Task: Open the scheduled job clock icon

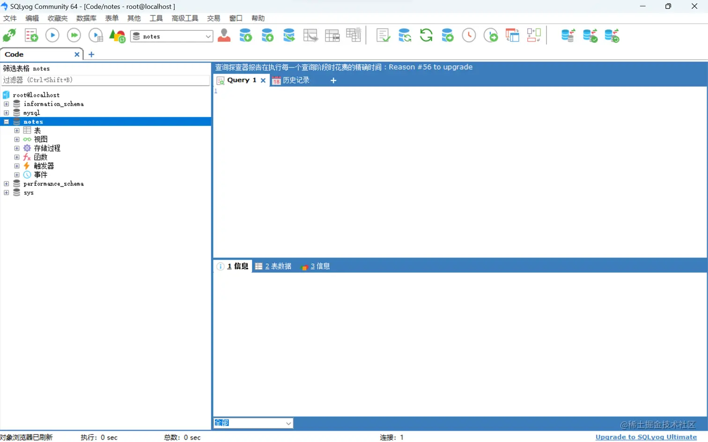Action: [469, 36]
